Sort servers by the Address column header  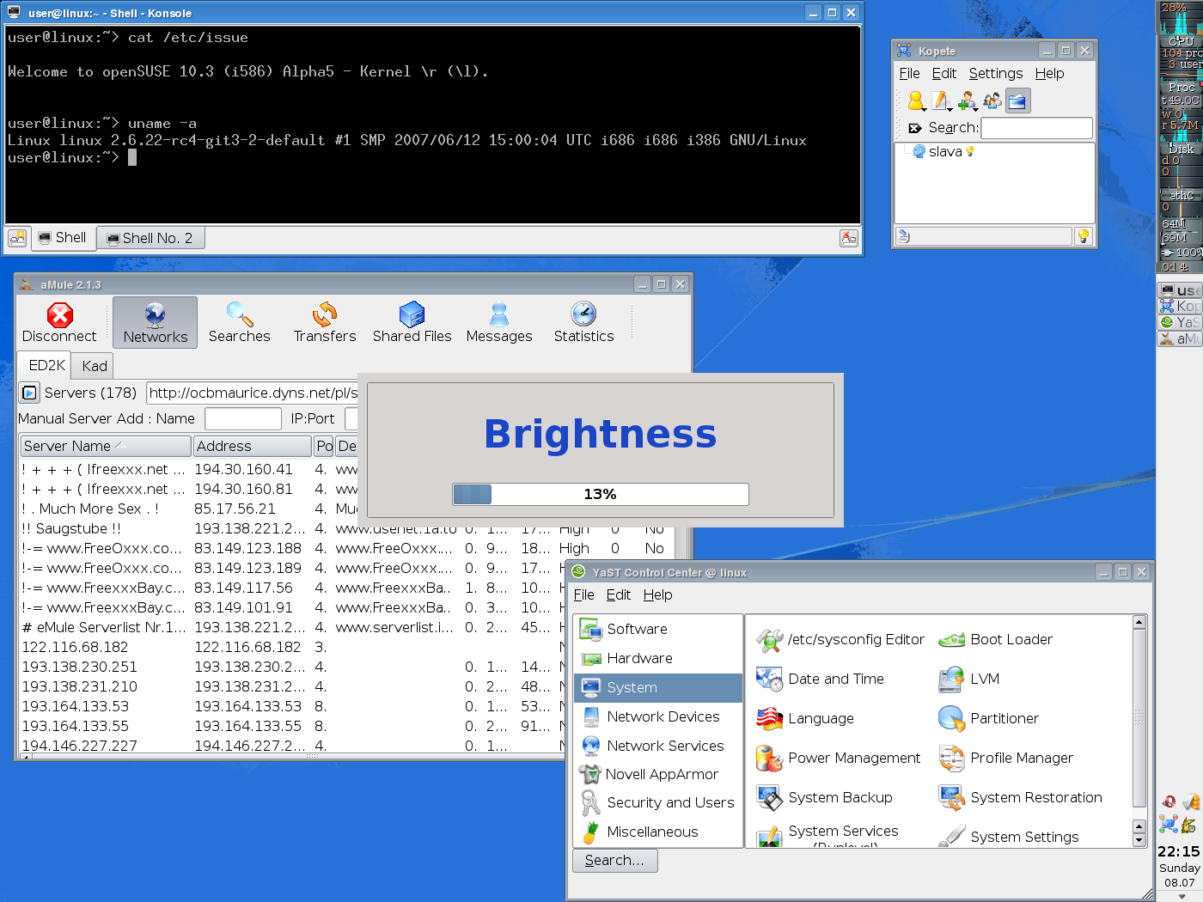(252, 446)
